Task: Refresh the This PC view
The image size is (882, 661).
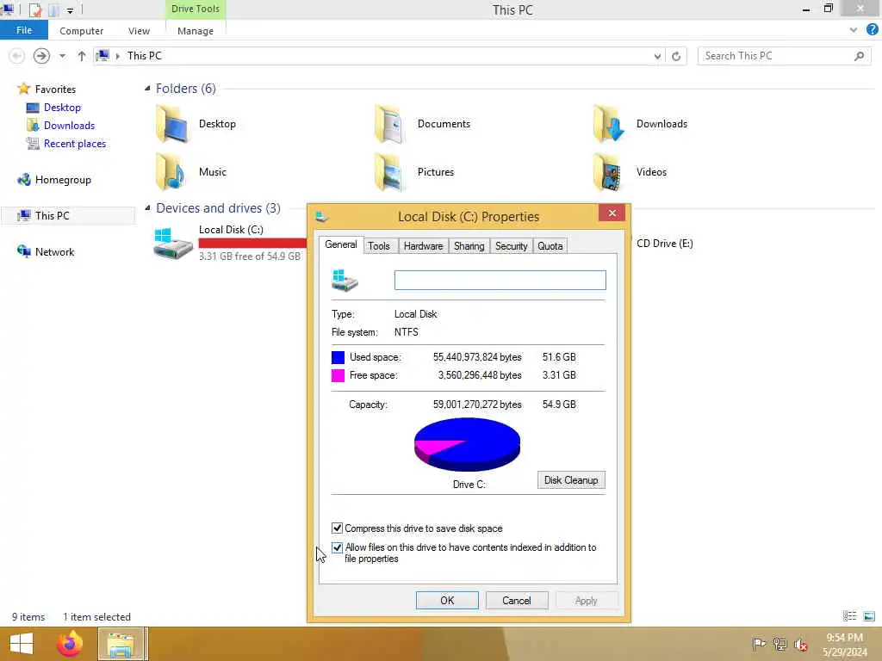Action: point(676,56)
